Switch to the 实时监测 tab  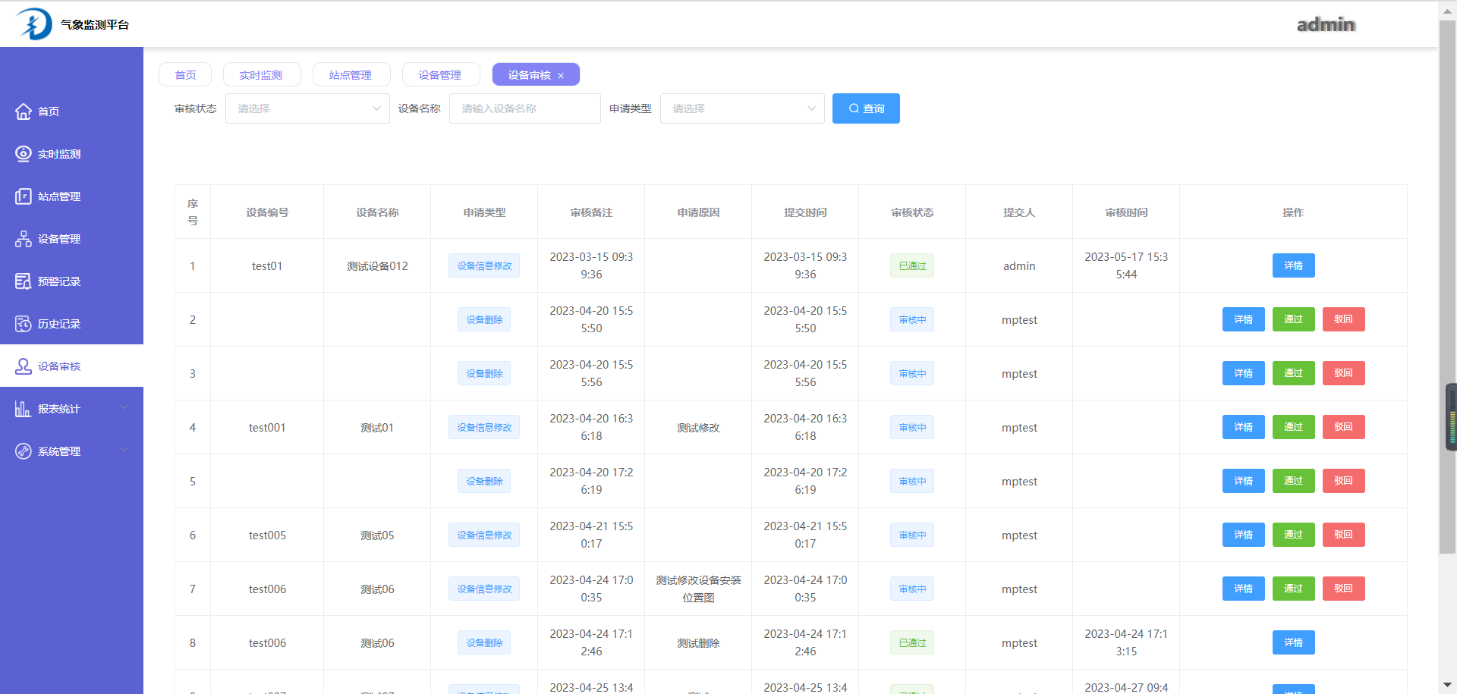coord(262,74)
